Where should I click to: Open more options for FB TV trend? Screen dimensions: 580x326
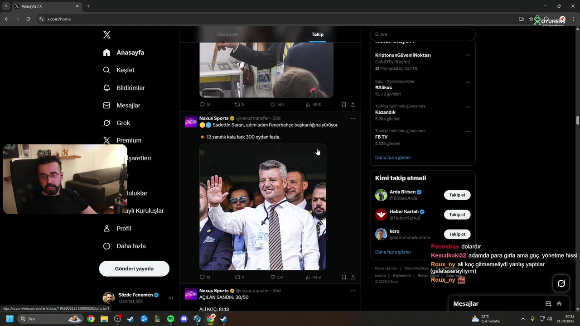468,132
